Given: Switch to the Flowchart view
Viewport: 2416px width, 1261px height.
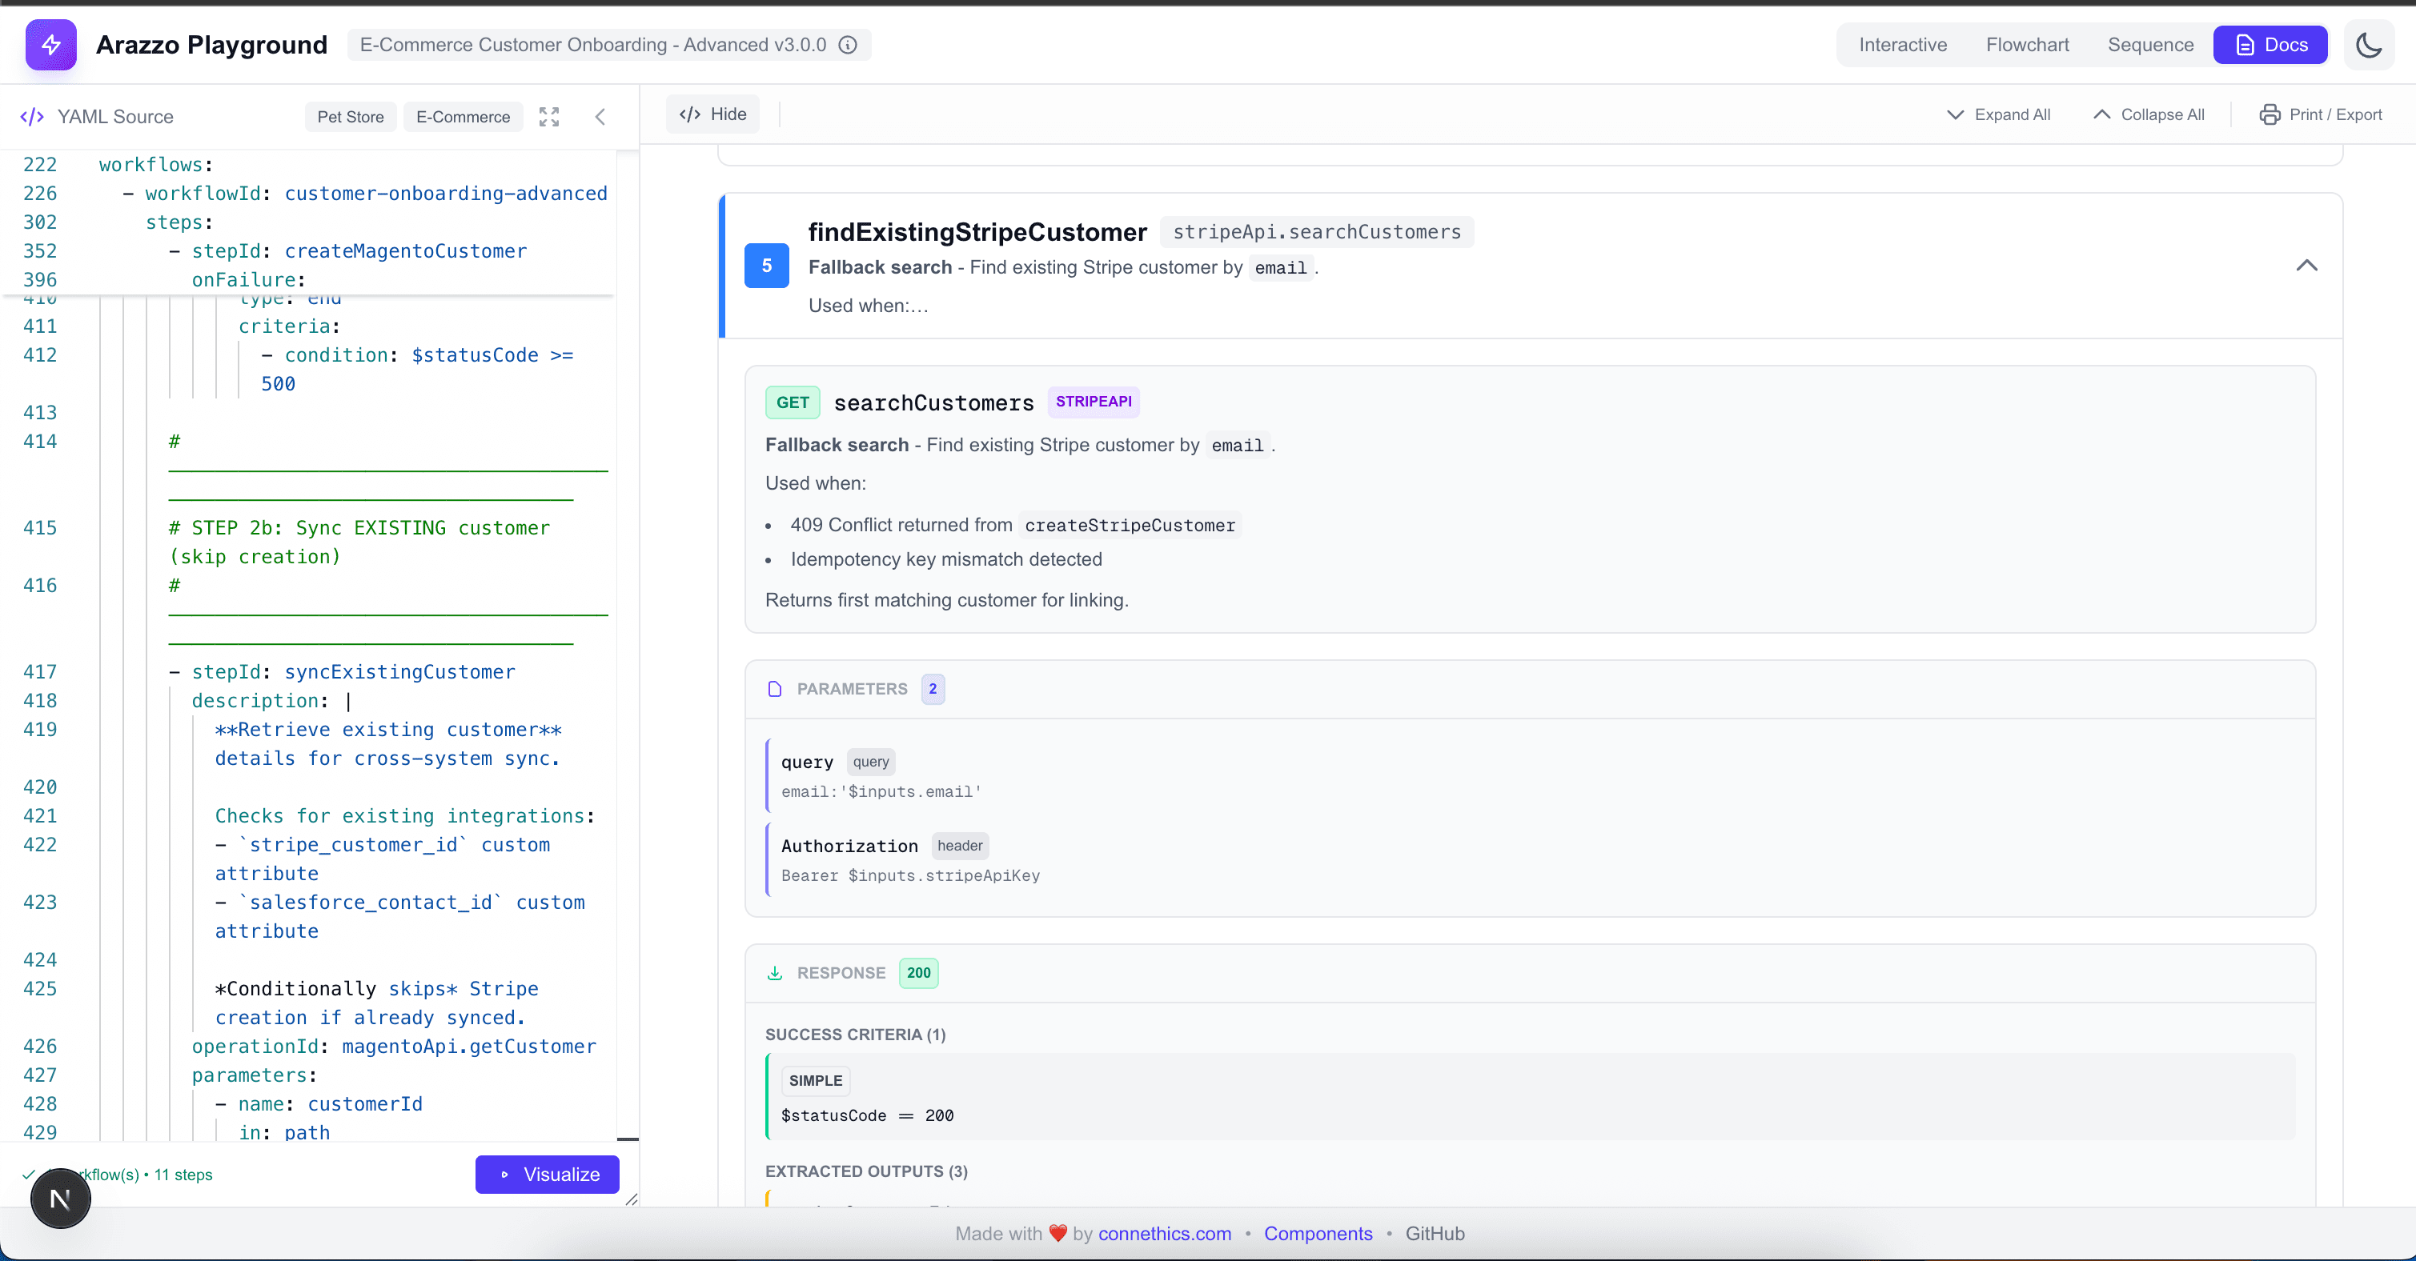Looking at the screenshot, I should pos(2027,44).
